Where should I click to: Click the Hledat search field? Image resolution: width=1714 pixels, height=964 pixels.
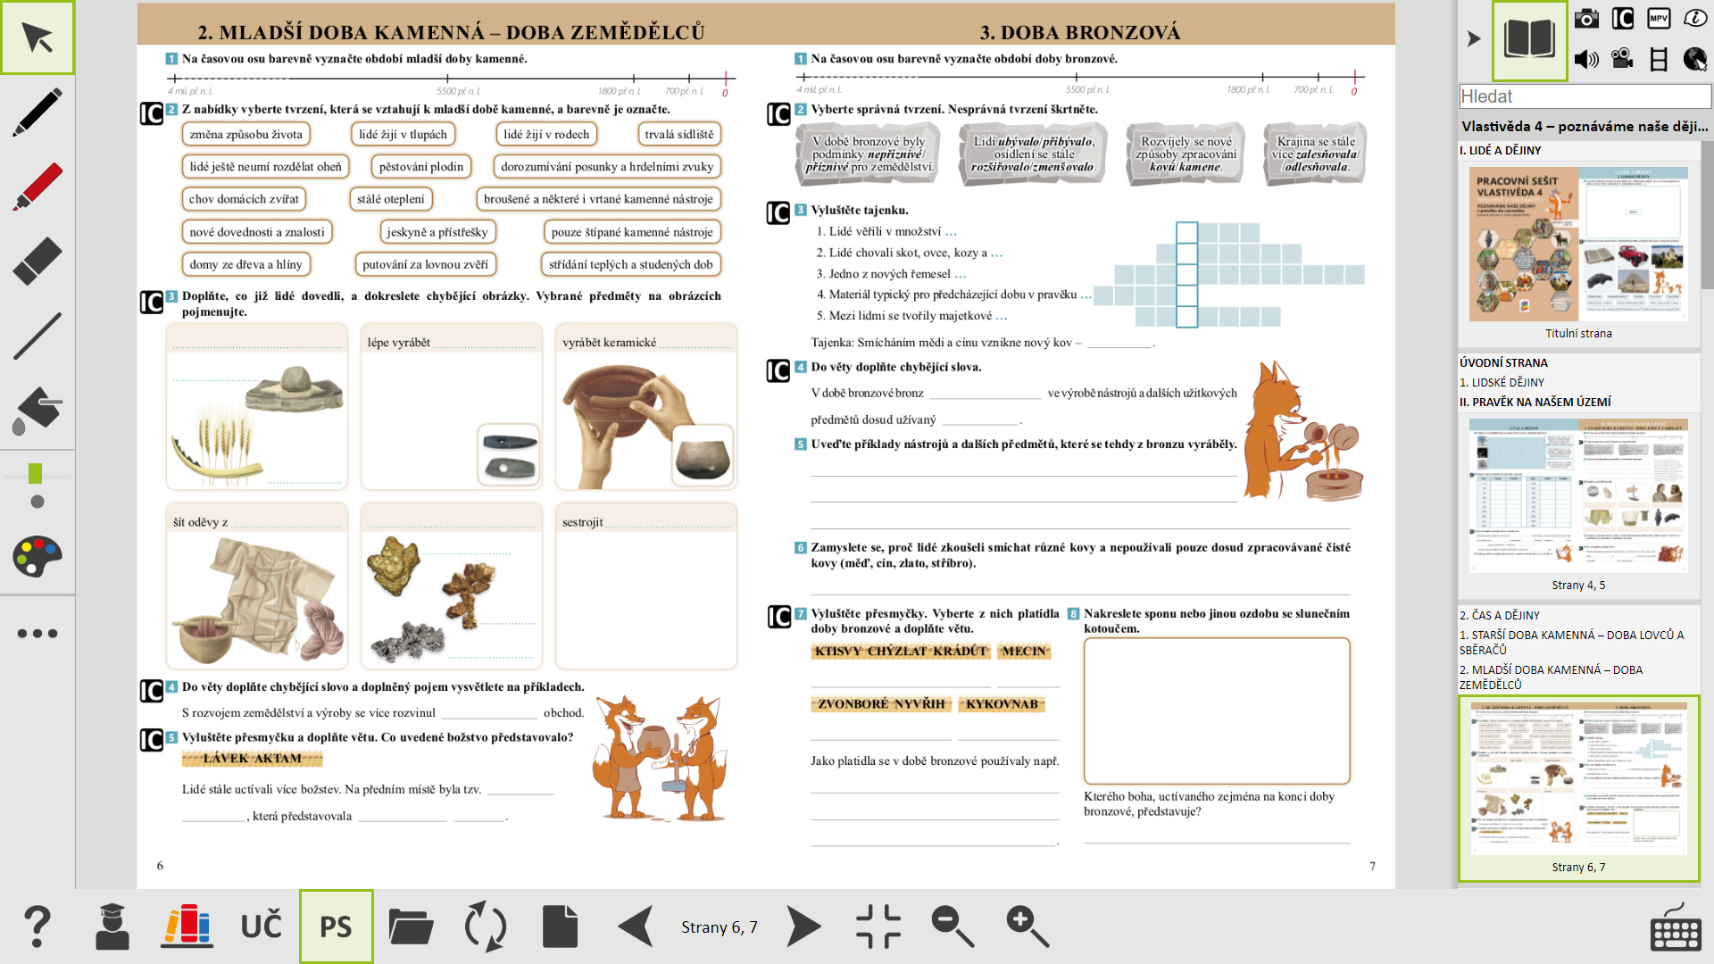1585,96
